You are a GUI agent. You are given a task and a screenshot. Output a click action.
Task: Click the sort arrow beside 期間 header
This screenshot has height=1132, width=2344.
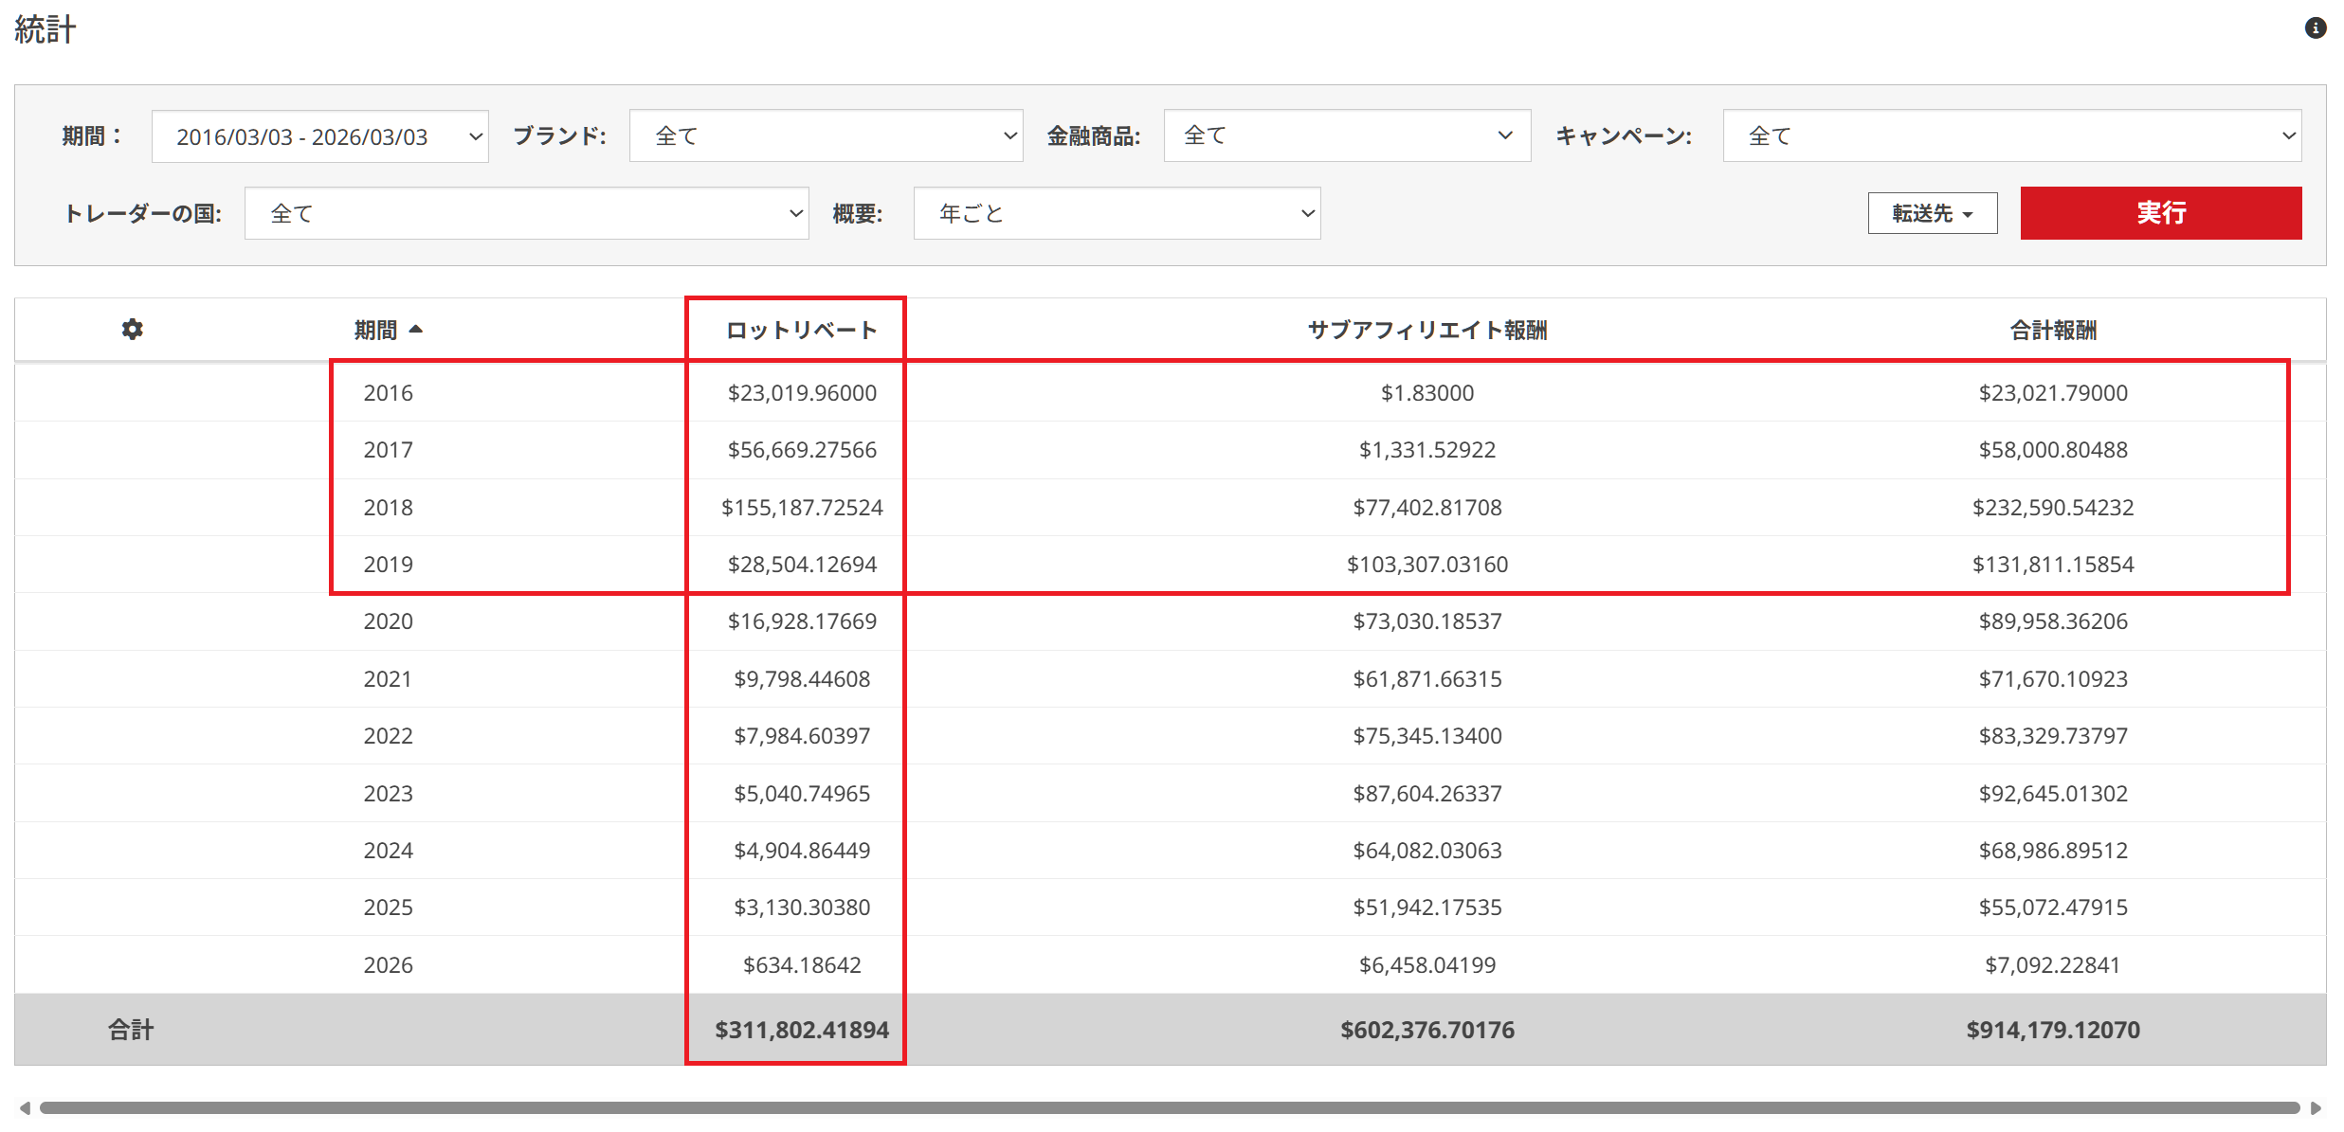click(415, 329)
